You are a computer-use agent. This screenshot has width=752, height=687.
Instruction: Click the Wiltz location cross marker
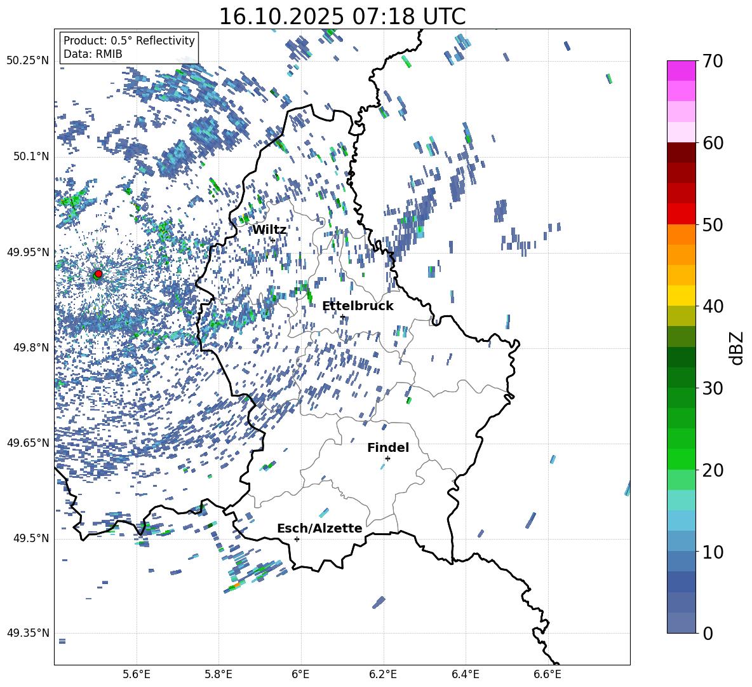pos(273,240)
